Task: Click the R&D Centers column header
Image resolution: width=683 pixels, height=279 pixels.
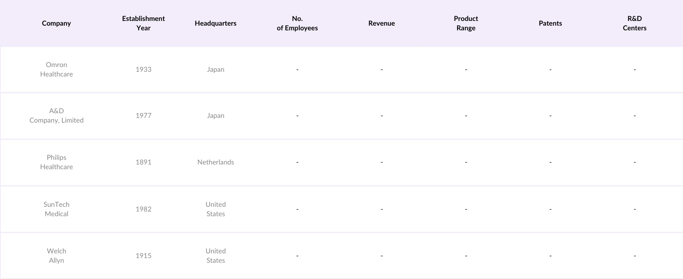Action: pos(634,23)
